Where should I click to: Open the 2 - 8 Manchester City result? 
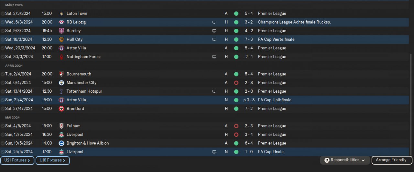[249, 83]
